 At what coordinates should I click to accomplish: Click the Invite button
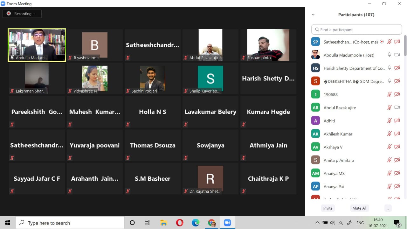tap(328, 208)
